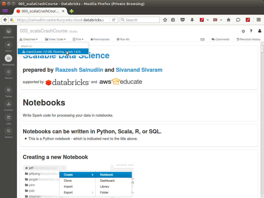Open the View: Code dropdown
The image size is (264, 198).
tap(55, 39)
